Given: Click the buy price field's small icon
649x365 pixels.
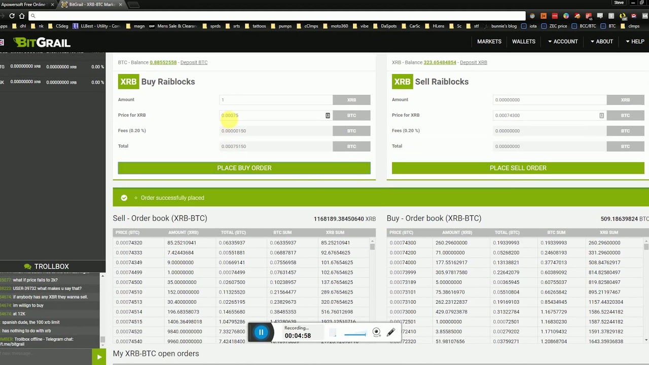Looking at the screenshot, I should (328, 116).
